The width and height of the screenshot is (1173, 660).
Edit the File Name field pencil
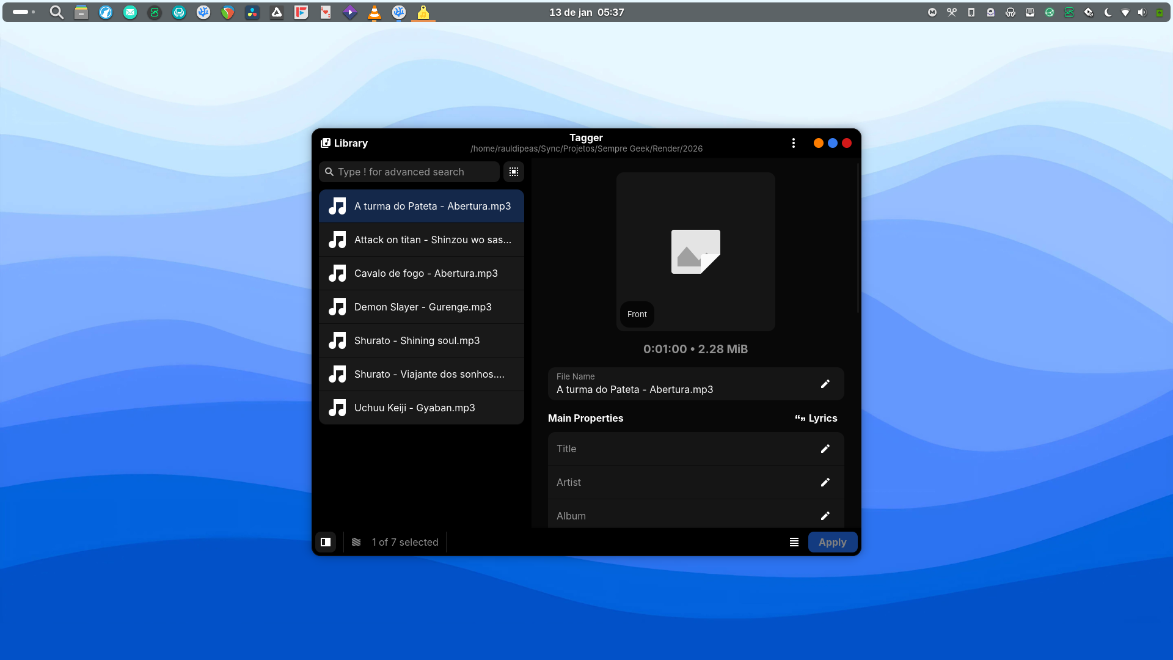[825, 384]
